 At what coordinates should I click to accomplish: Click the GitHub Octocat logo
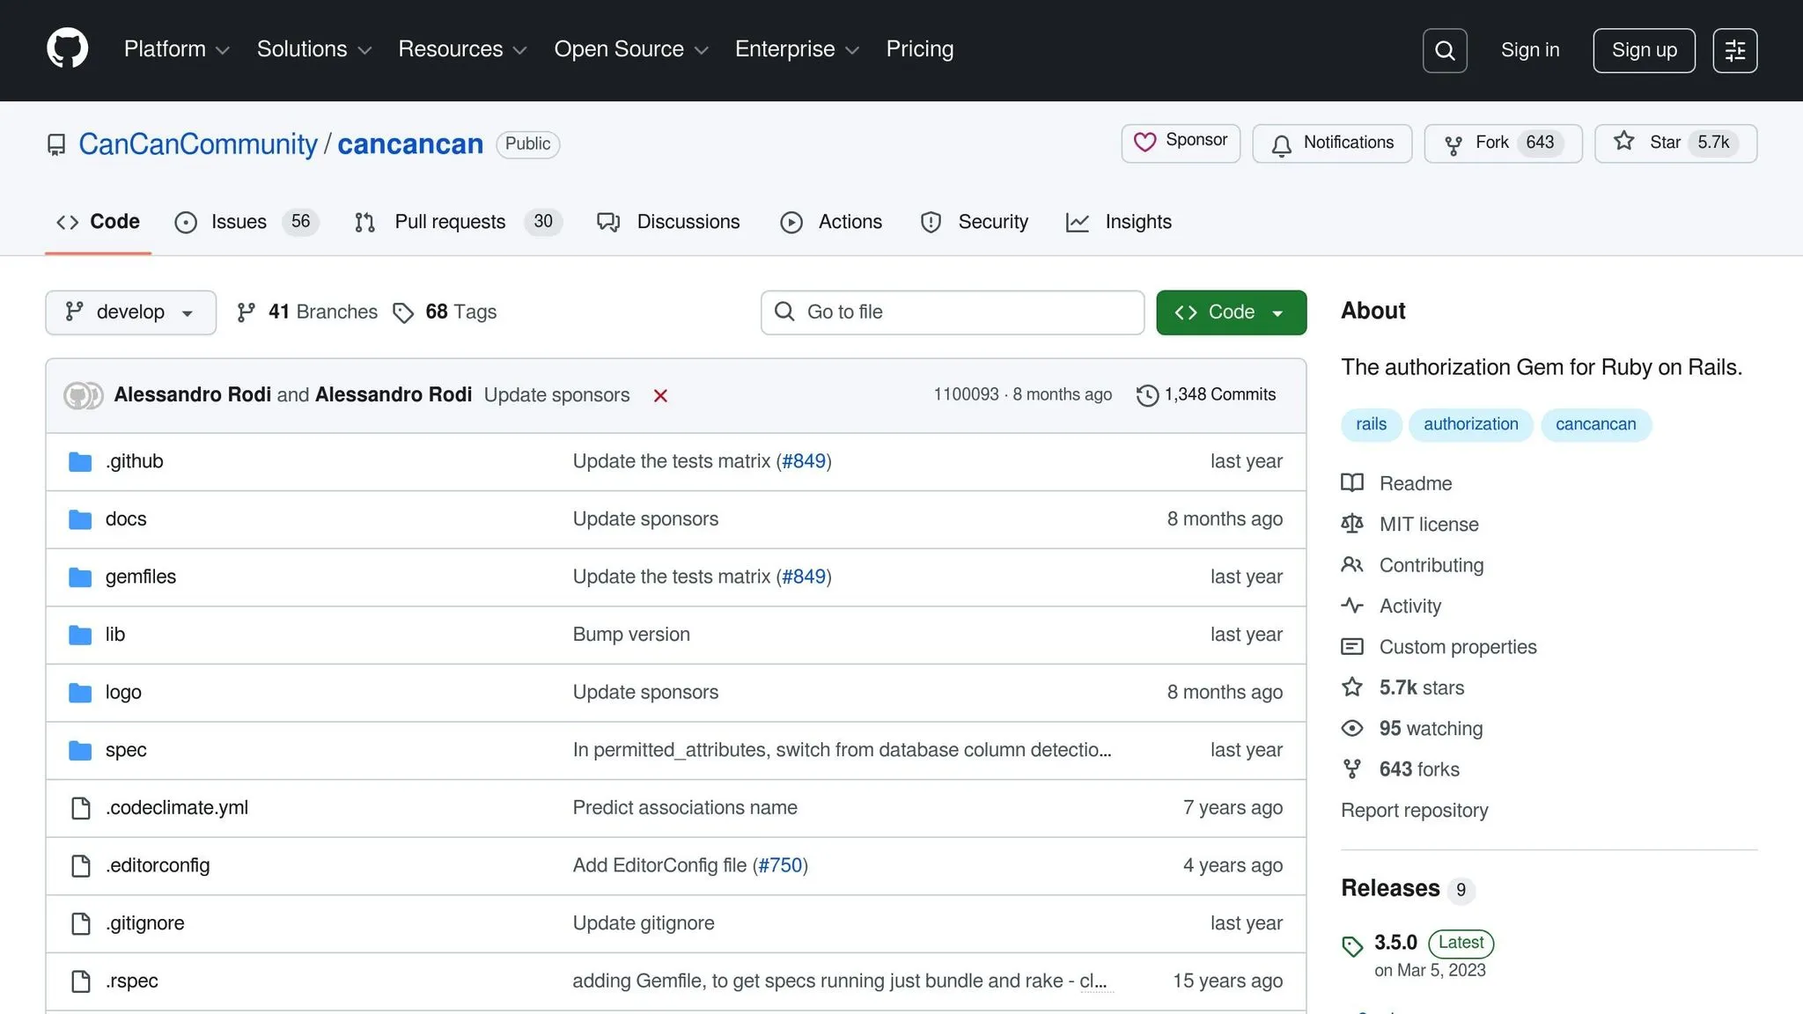[67, 48]
